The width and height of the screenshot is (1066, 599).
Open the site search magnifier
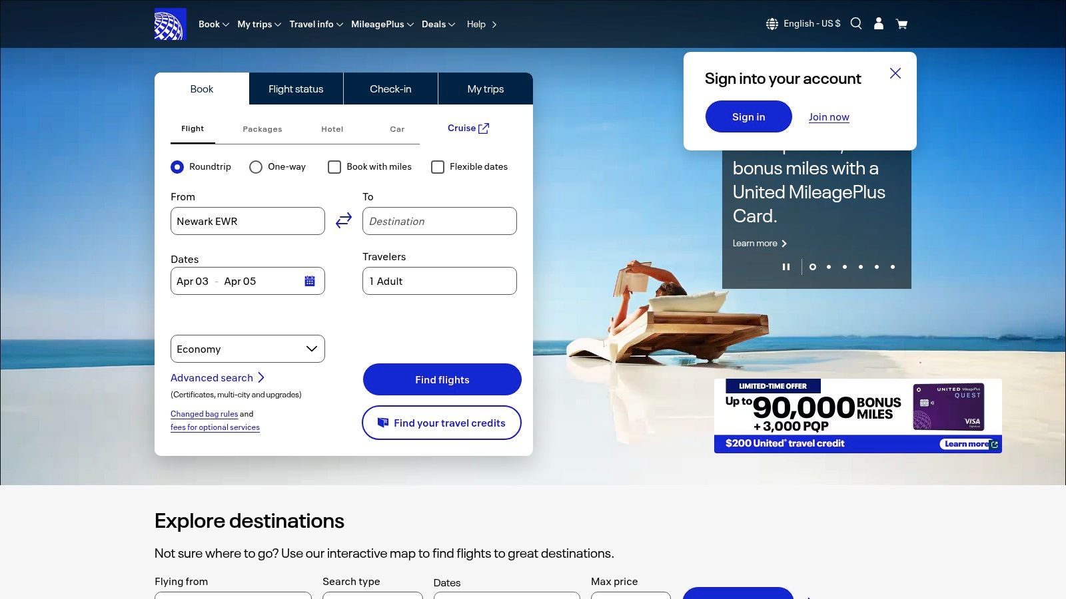[x=856, y=23]
